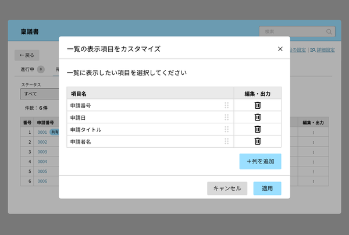
Task: Close the customize dialog with X
Action: pyautogui.click(x=280, y=49)
